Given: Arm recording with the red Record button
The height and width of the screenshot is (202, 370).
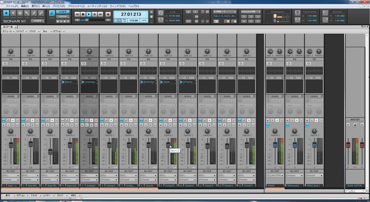Looking at the screenshot, I should [x=108, y=14].
